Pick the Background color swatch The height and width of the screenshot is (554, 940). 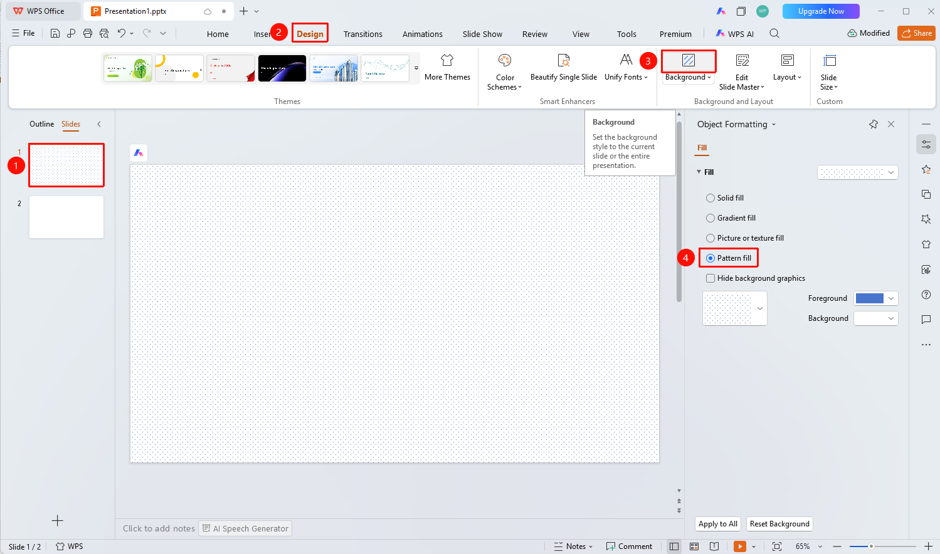click(876, 318)
